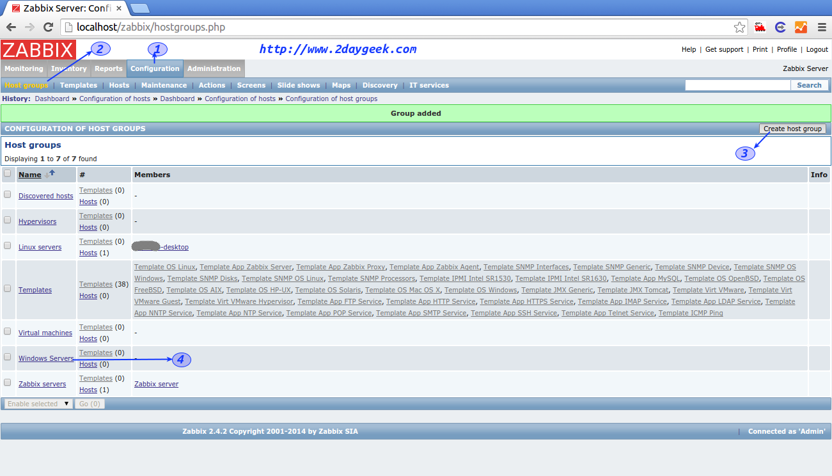The height and width of the screenshot is (476, 832).
Task: Select the Screens submenu item
Action: (251, 85)
